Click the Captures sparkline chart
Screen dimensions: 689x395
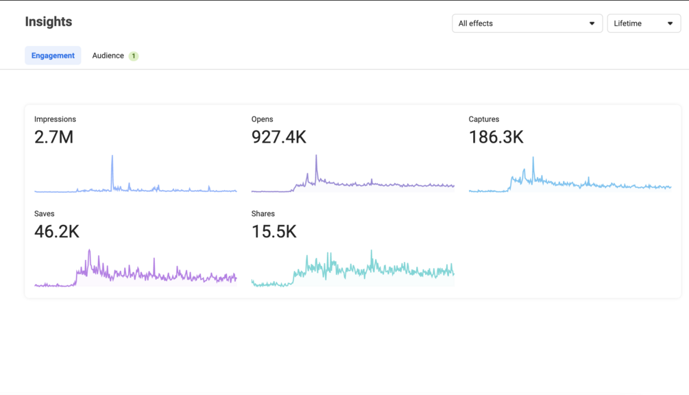point(570,174)
